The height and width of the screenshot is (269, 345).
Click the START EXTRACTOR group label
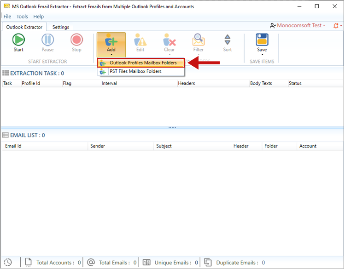(47, 62)
